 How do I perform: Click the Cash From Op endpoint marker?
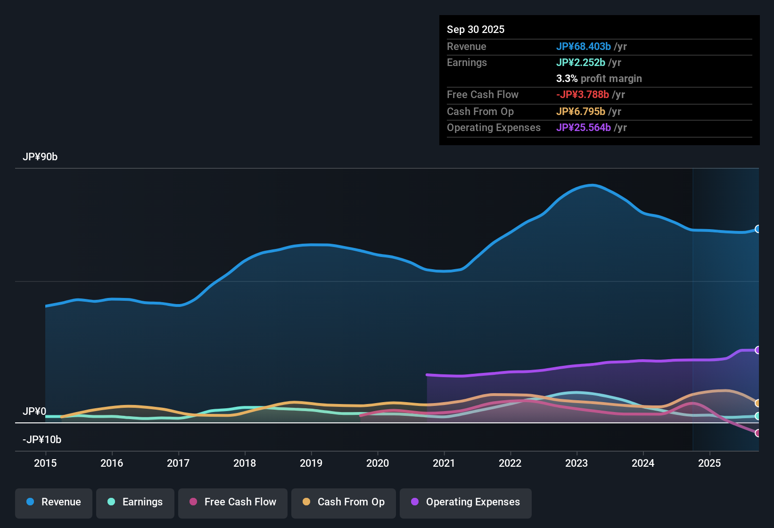(x=758, y=402)
